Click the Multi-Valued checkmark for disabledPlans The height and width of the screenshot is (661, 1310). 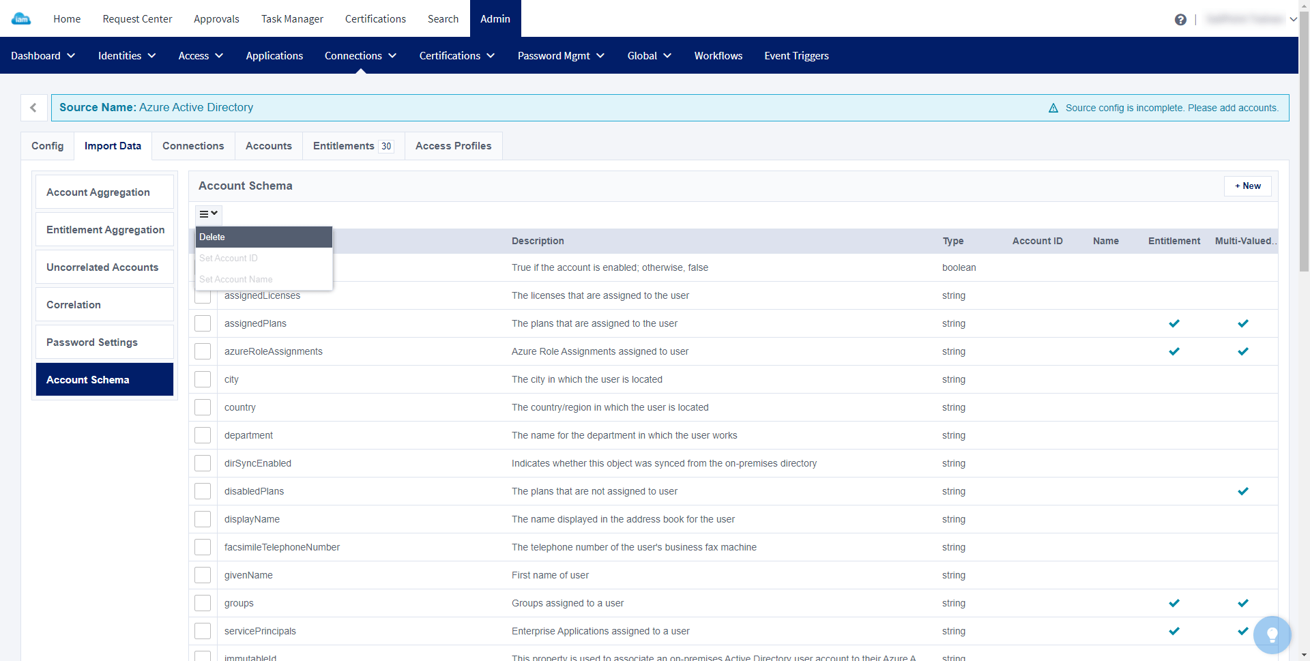pyautogui.click(x=1243, y=491)
